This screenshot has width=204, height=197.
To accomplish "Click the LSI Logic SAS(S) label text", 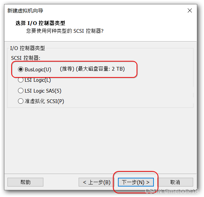I will 43,91.
